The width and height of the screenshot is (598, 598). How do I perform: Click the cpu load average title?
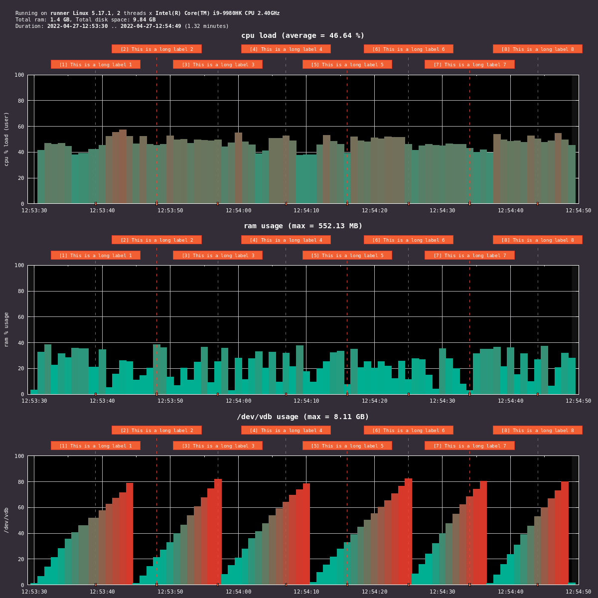pyautogui.click(x=302, y=35)
